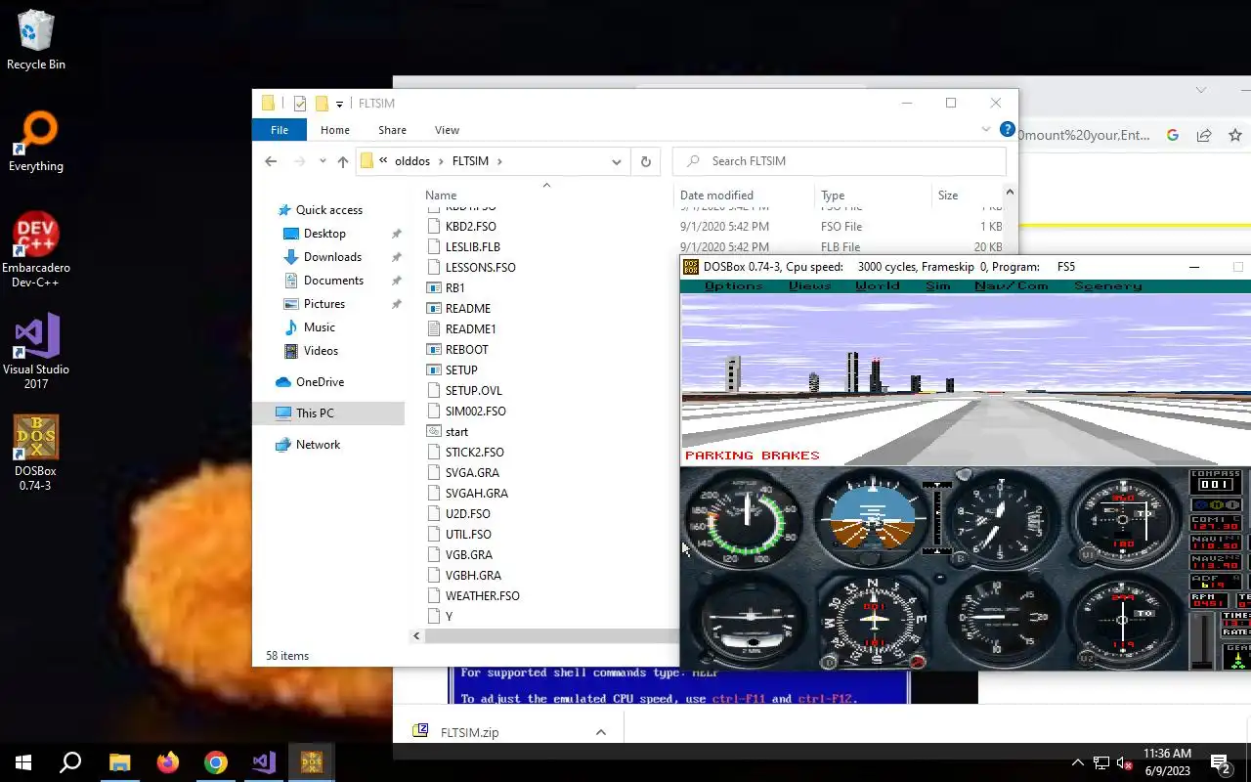Click the Refresh button in Explorer
Screen dimensions: 1251x782
point(645,161)
